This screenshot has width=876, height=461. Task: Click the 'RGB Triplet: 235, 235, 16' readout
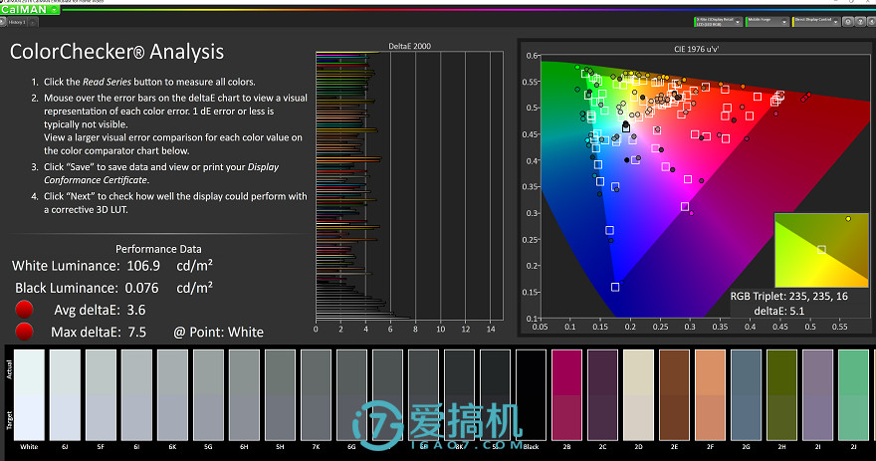click(x=788, y=296)
